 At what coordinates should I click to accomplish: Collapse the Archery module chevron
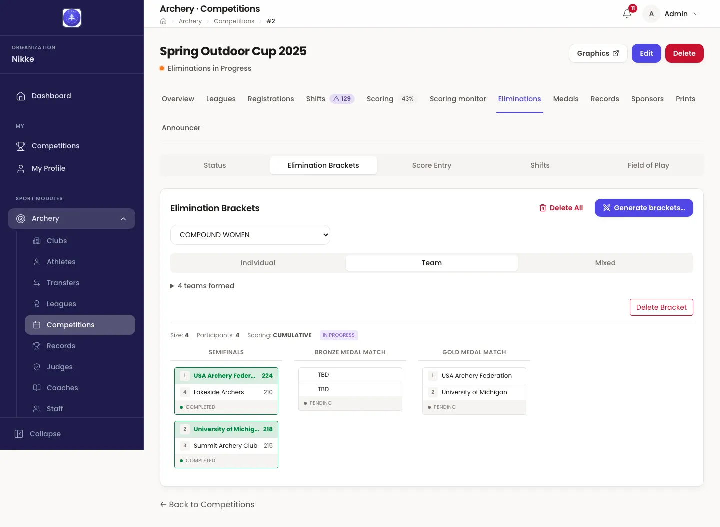pyautogui.click(x=123, y=219)
